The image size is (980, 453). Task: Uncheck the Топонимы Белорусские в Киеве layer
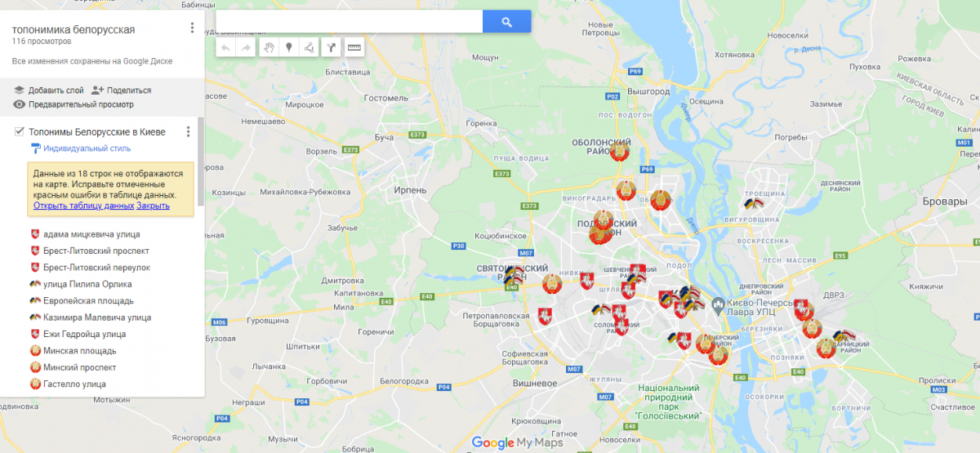[20, 131]
